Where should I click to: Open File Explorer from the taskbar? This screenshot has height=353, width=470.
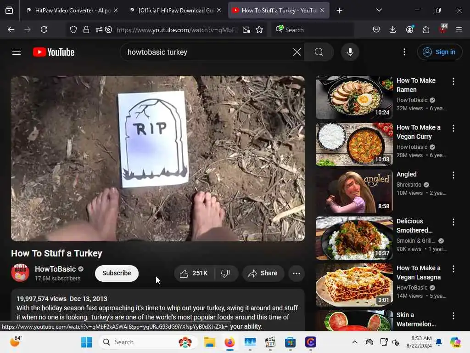pyautogui.click(x=209, y=342)
